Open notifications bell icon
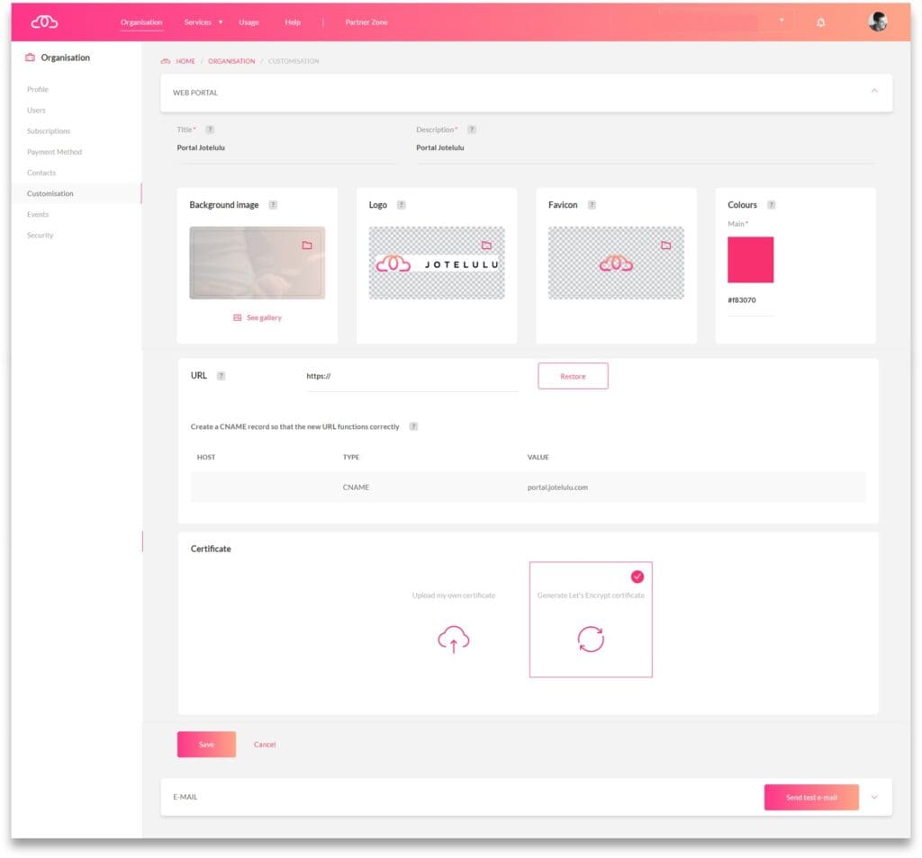The height and width of the screenshot is (858, 922). pyautogui.click(x=820, y=22)
